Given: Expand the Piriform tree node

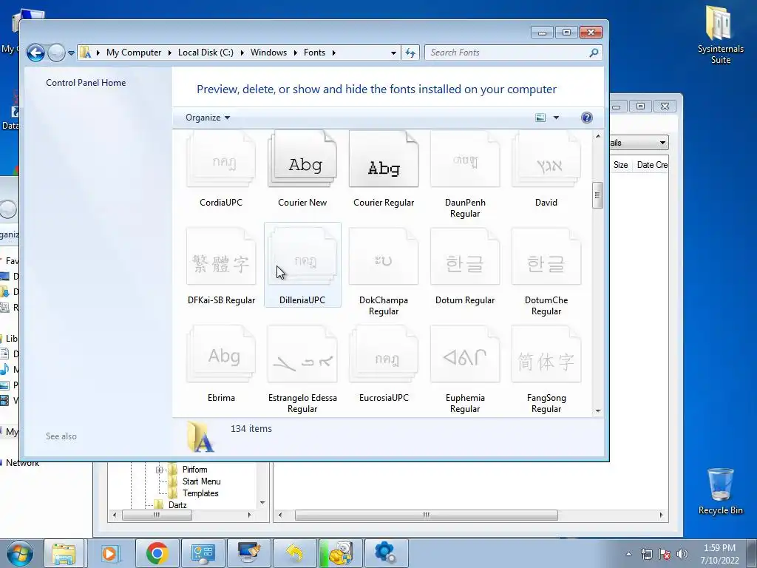Looking at the screenshot, I should (160, 470).
